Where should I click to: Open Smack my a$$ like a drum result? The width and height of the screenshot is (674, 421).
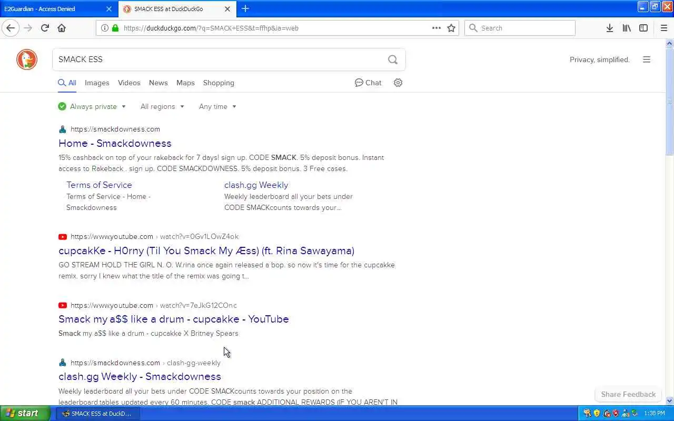tap(174, 319)
